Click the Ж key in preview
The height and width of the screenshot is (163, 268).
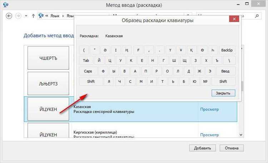point(199,71)
